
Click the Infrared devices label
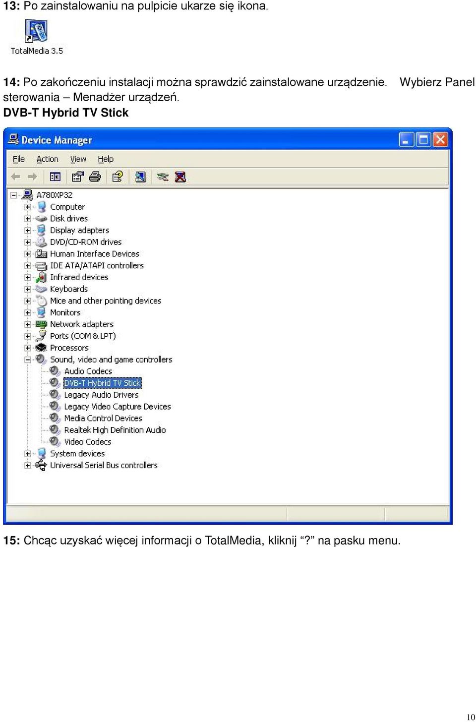coord(79,277)
